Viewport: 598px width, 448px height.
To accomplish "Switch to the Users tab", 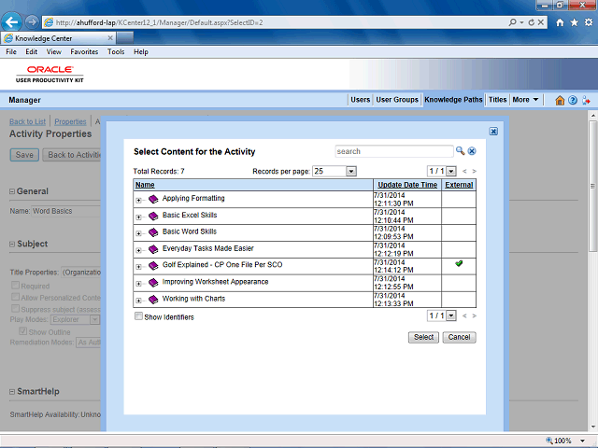I will click(x=360, y=100).
